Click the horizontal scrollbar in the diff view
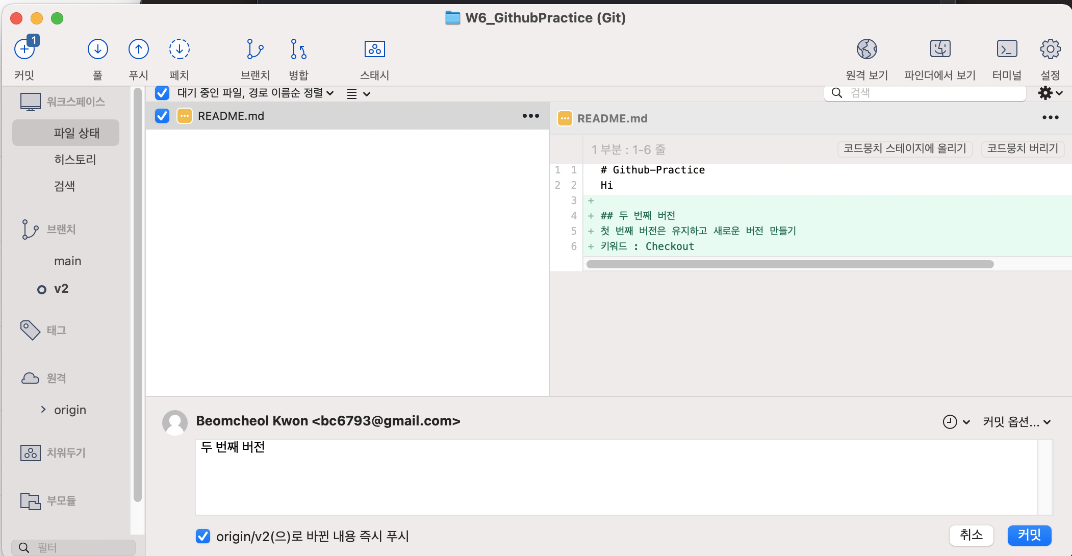The image size is (1072, 556). pos(789,264)
